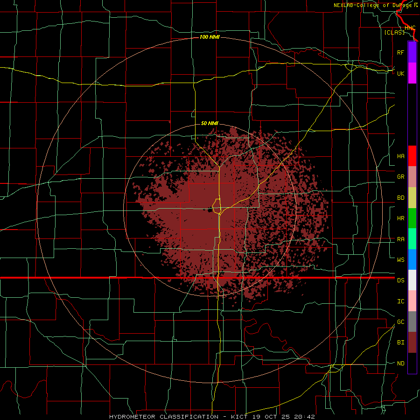Click the HHC product label
Image resolution: width=420 pixels, height=420 pixels.
coord(410,28)
